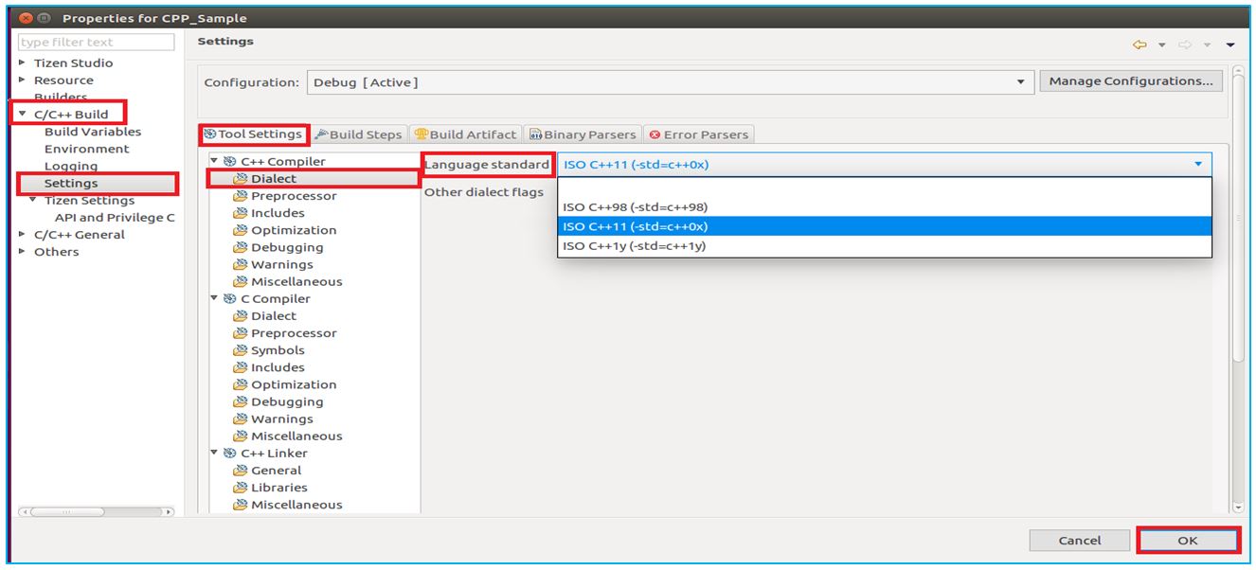
Task: Click the type filter text field
Action: click(x=97, y=43)
